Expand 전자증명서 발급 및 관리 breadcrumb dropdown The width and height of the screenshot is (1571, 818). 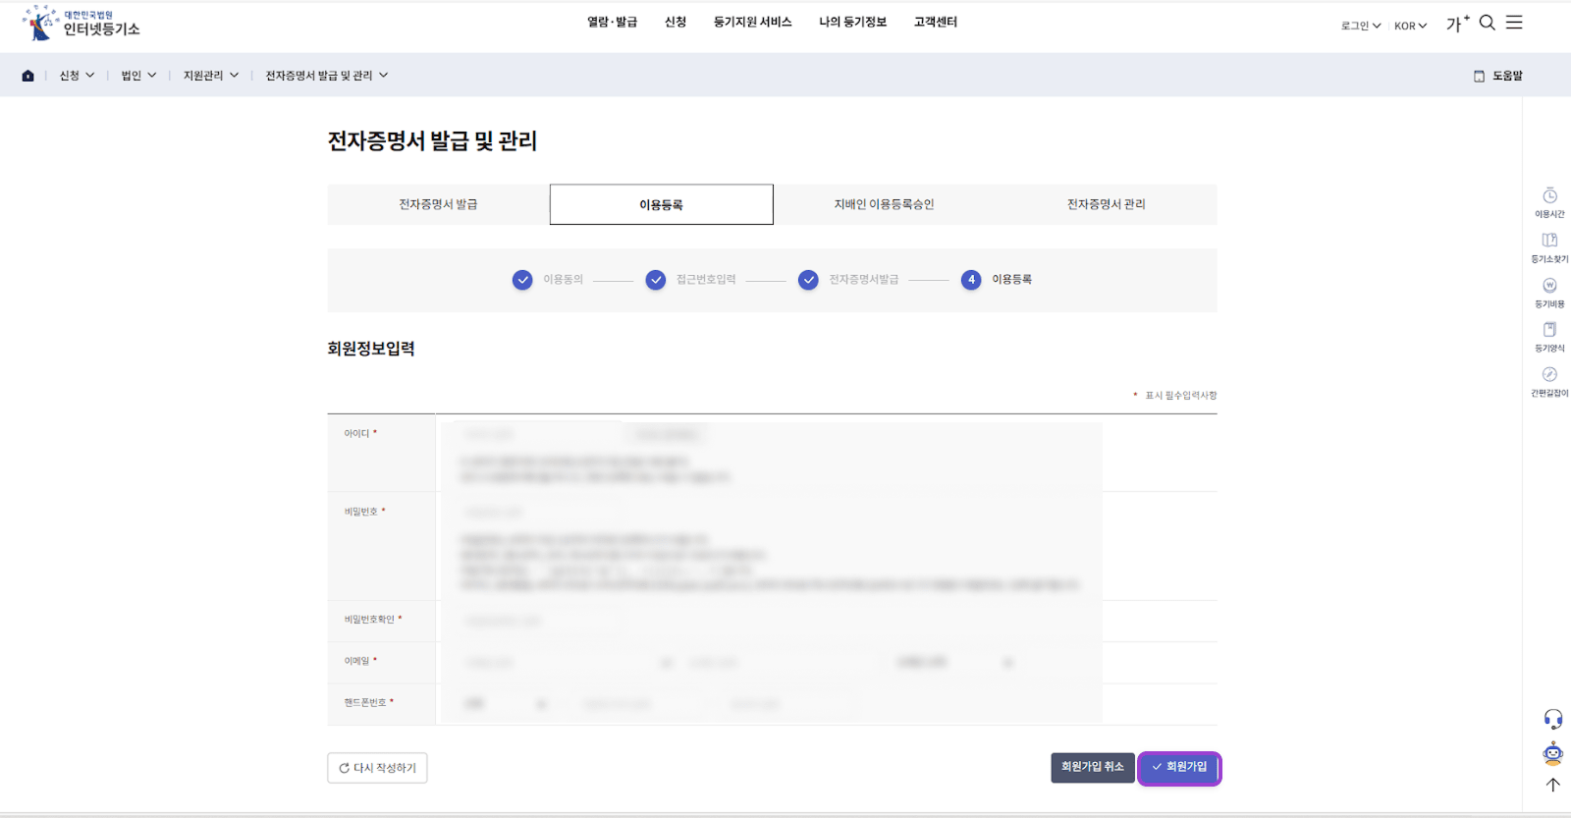[x=327, y=76]
